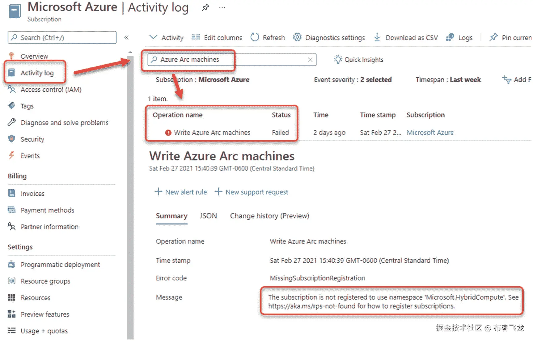Click Edit columns in the toolbar
The width and height of the screenshot is (533, 341).
point(217,37)
